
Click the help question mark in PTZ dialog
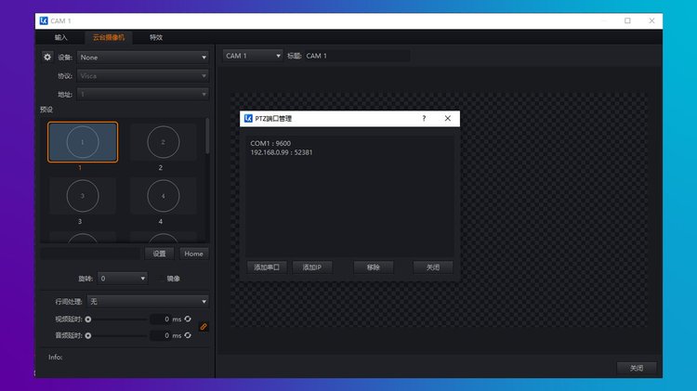point(424,119)
